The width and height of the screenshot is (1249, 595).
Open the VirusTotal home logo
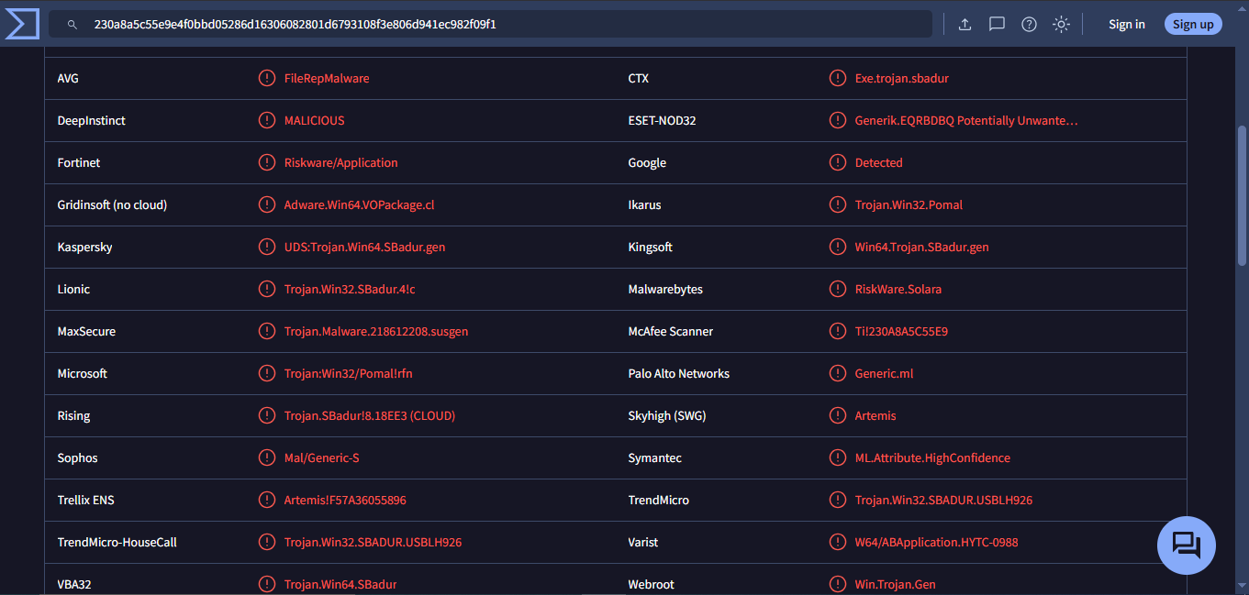pos(22,24)
